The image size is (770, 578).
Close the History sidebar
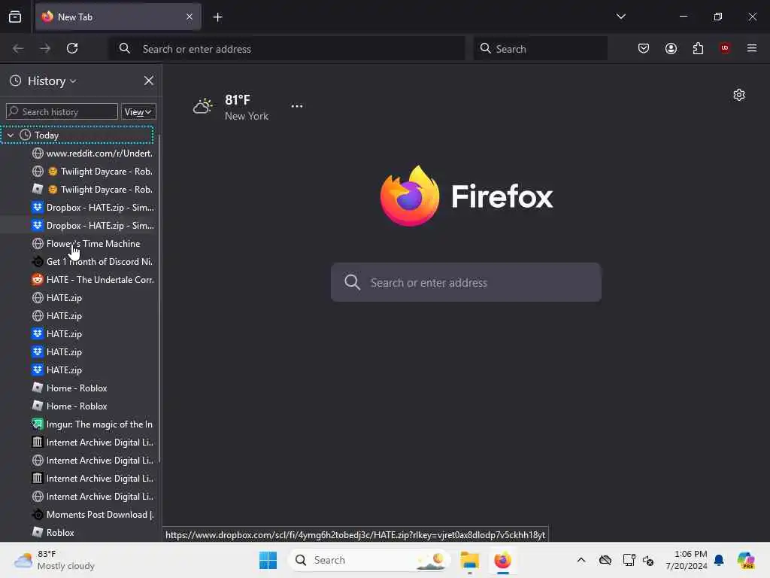tap(148, 81)
